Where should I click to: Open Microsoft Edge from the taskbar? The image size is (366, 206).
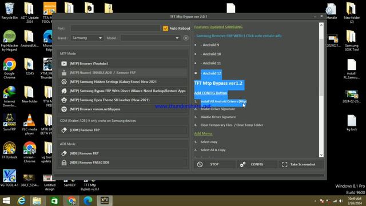[x=87, y=201]
